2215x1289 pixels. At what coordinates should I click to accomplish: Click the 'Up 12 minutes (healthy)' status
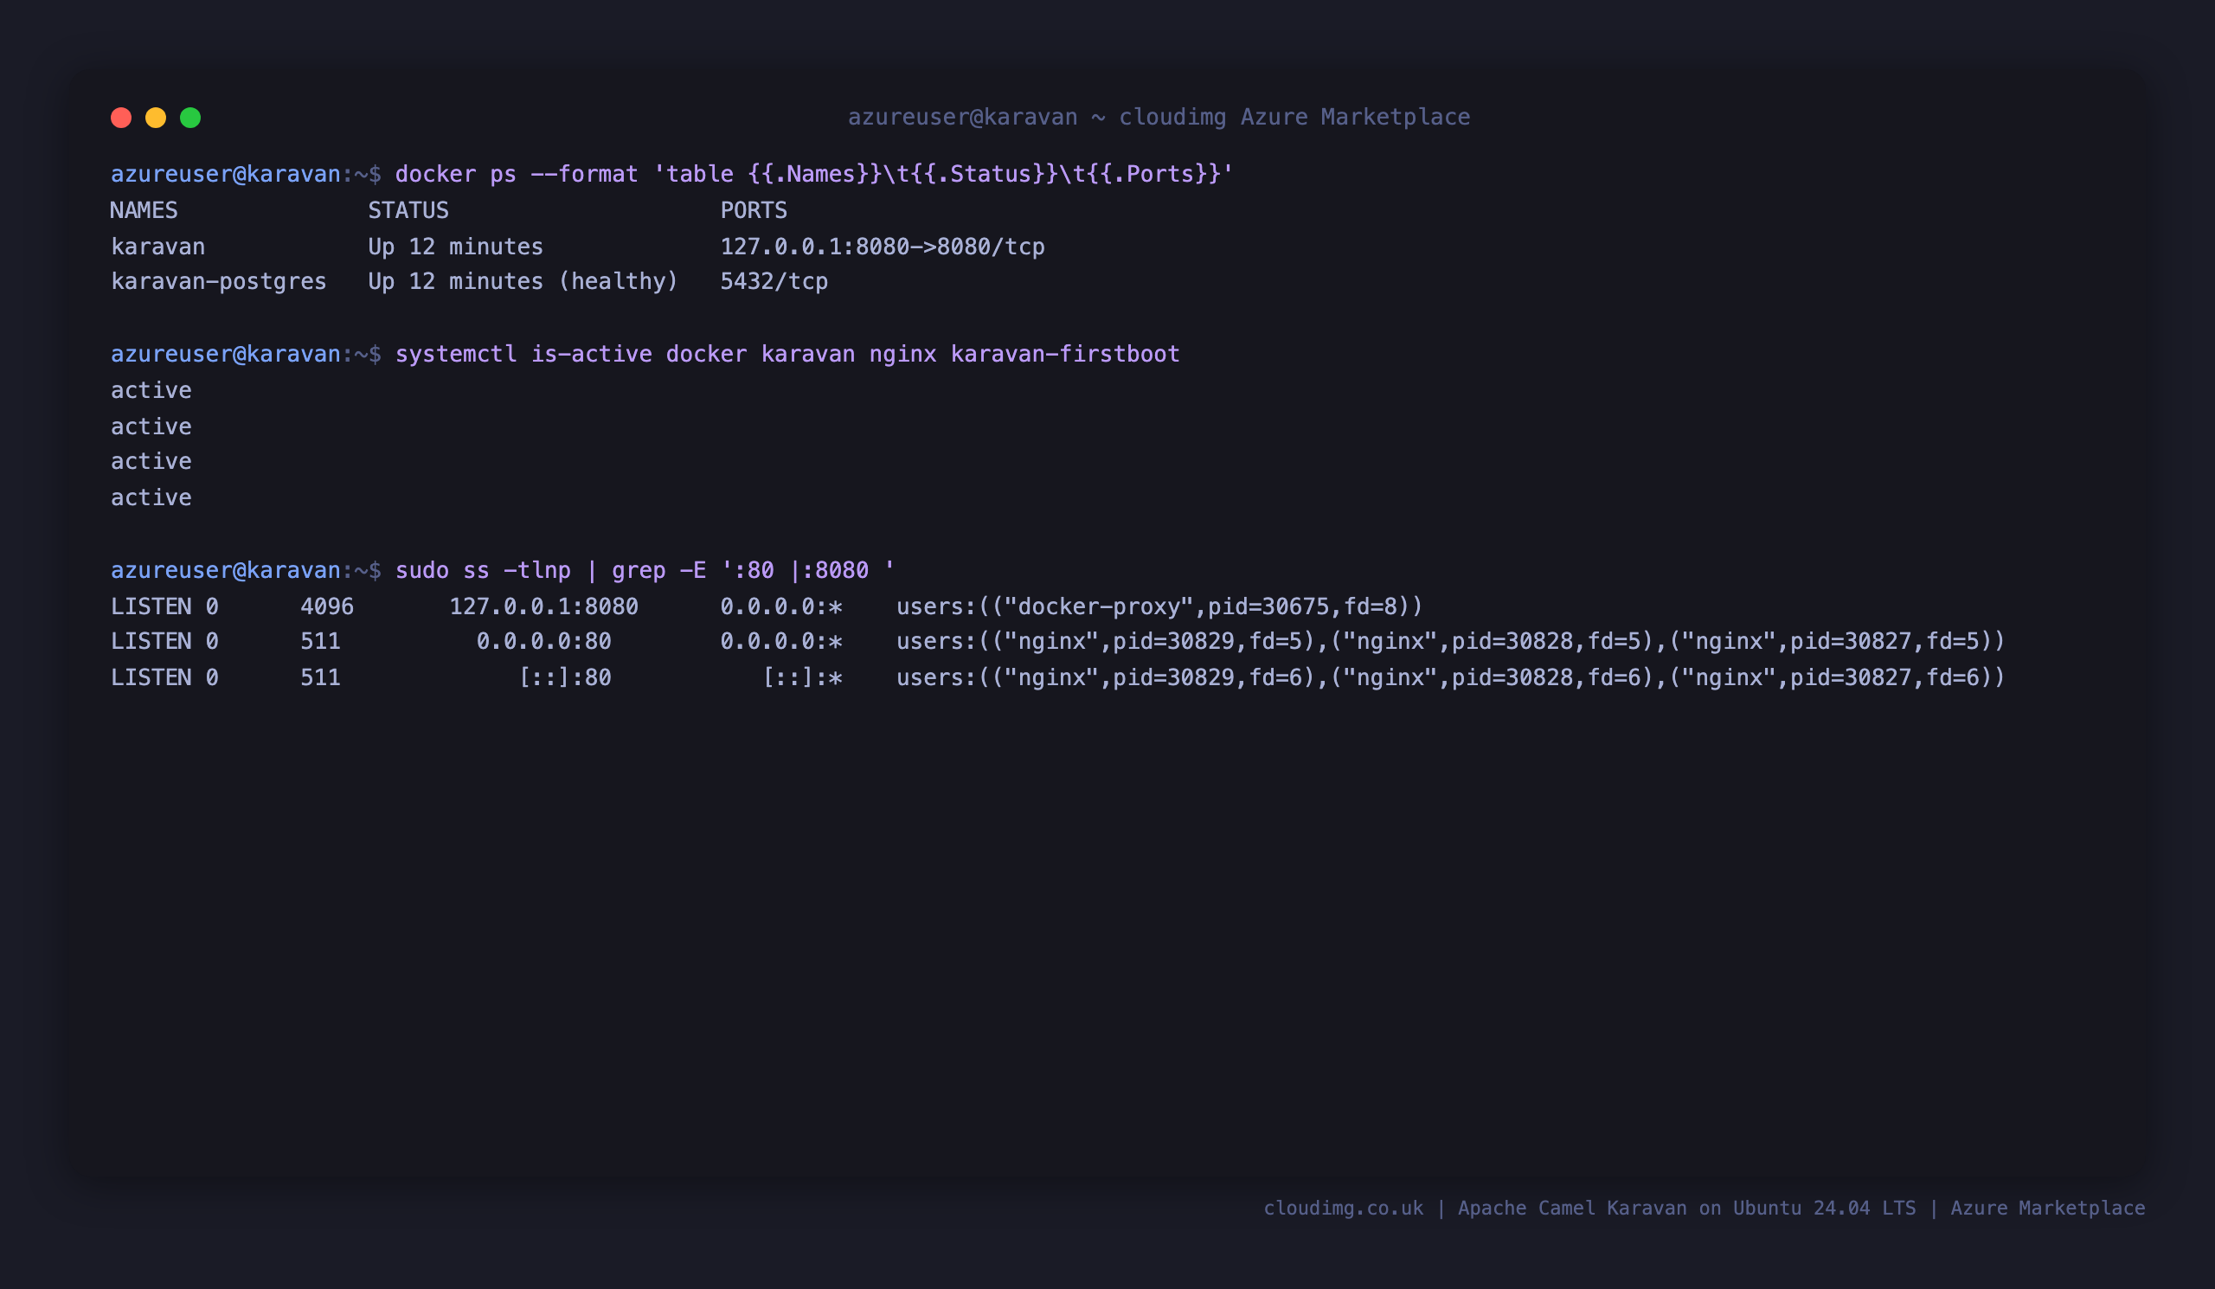pyautogui.click(x=523, y=281)
